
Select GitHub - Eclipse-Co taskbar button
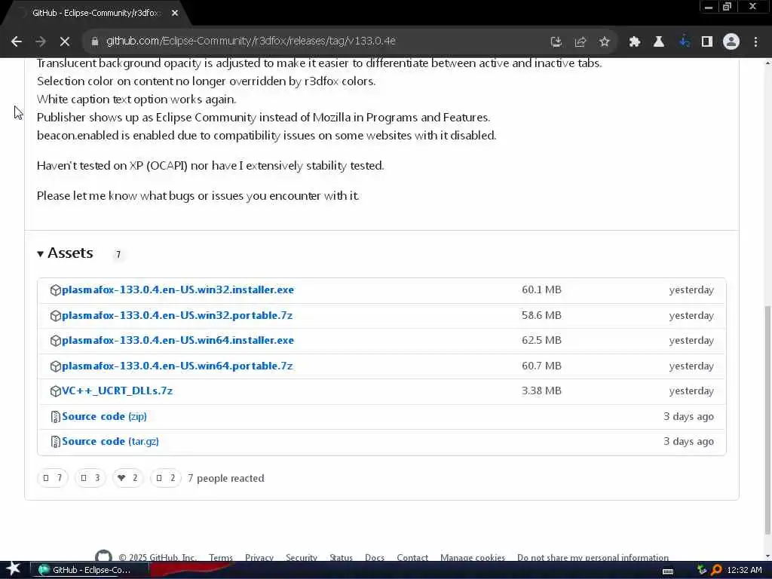pos(90,570)
